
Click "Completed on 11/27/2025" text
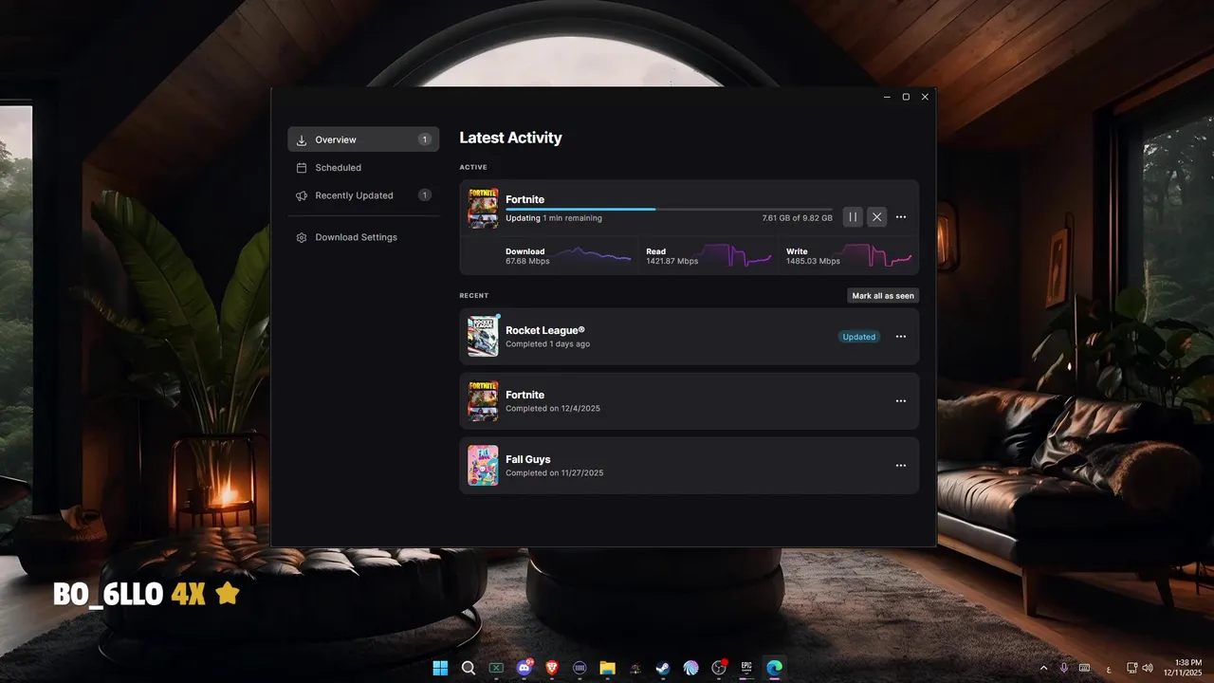click(x=554, y=473)
